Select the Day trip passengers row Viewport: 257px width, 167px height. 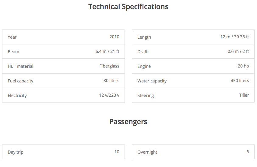pyautogui.click(x=63, y=152)
